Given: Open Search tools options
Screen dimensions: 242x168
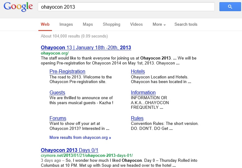Looking at the screenshot, I should [186, 24].
